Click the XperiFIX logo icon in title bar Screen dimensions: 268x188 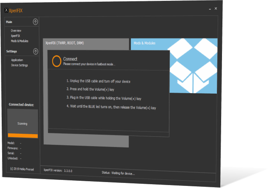point(6,10)
